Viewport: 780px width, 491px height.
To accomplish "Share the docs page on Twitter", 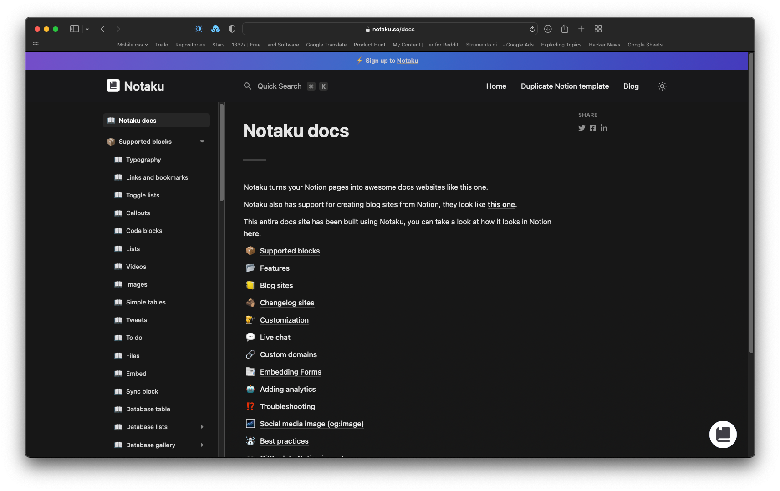I will click(581, 128).
